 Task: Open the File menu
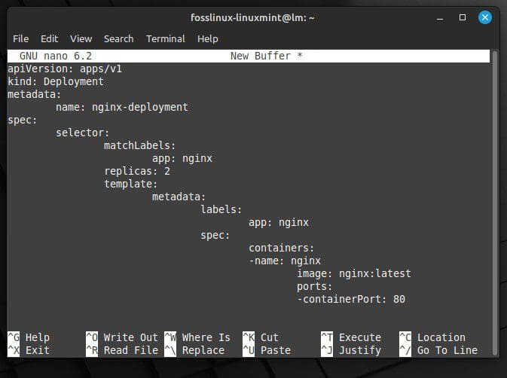pyautogui.click(x=20, y=38)
